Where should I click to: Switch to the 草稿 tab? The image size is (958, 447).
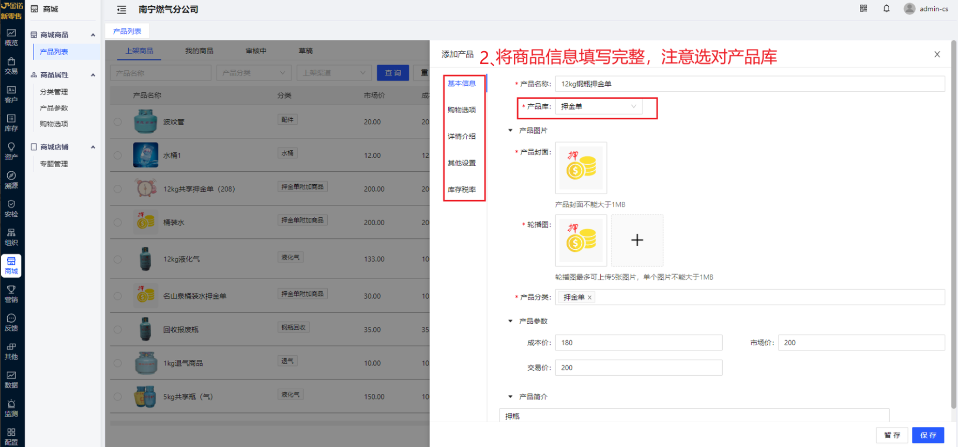(x=306, y=51)
